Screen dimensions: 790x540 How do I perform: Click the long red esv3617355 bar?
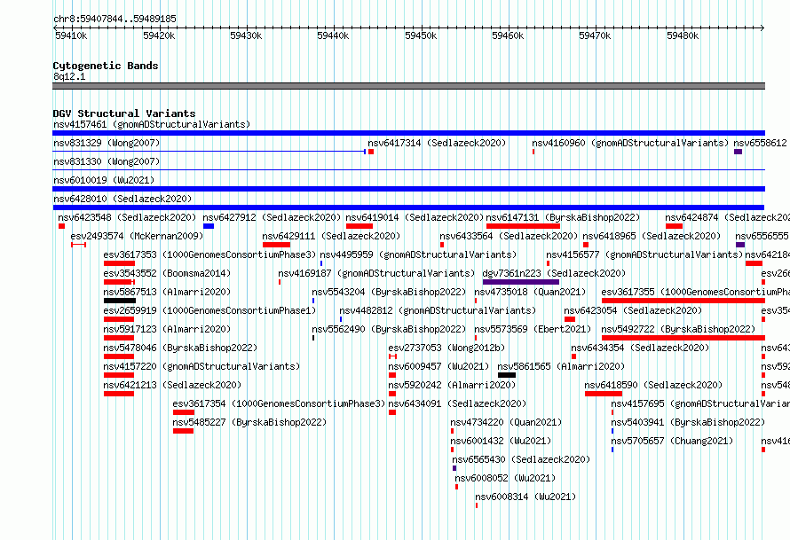click(683, 301)
